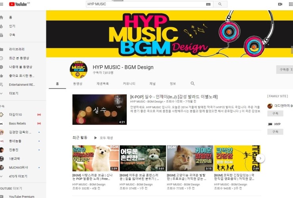Click video title [BGM] 코믹한 긴장감있는
Image resolution: width=293 pixels, height=198 pixels.
point(234,177)
